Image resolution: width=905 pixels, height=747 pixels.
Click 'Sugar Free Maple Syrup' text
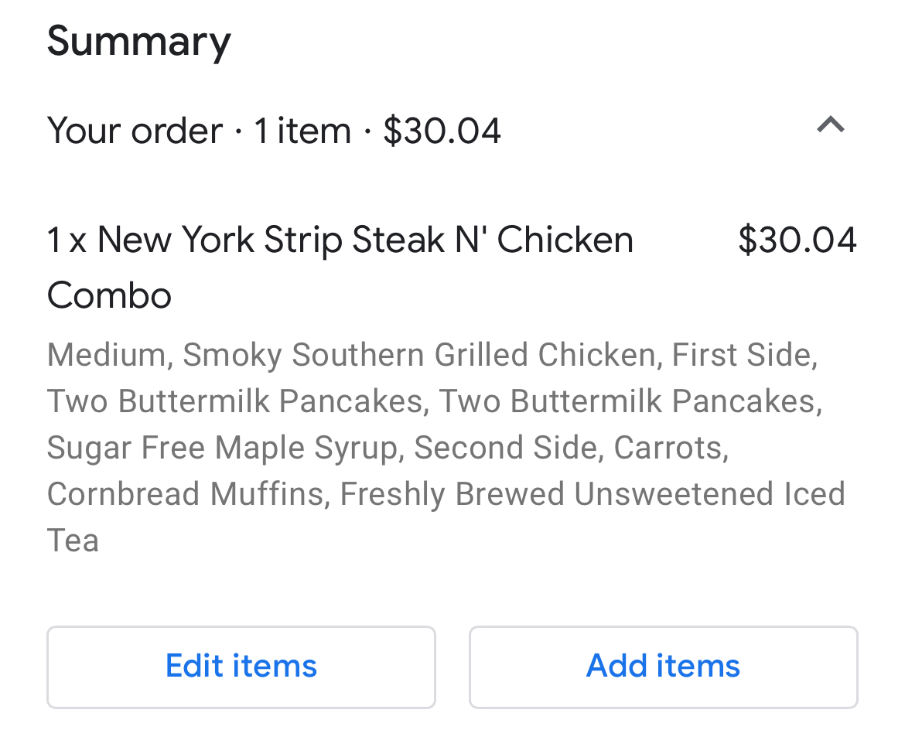pos(222,448)
